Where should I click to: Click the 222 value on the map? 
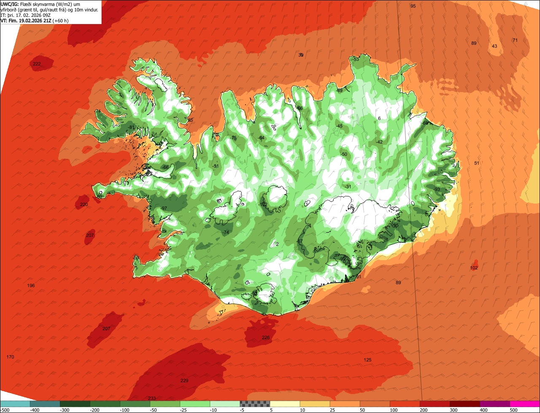point(37,64)
